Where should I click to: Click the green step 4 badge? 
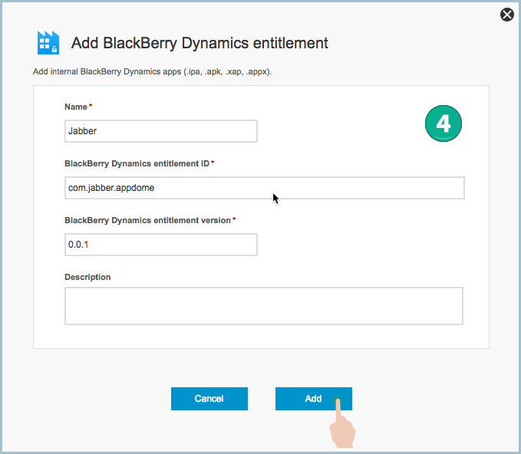tap(444, 123)
